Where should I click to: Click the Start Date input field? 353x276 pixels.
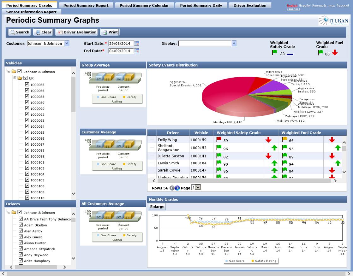(x=121, y=44)
